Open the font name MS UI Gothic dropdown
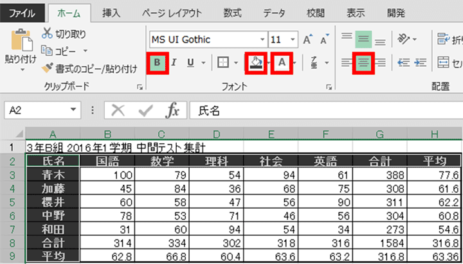 point(262,40)
